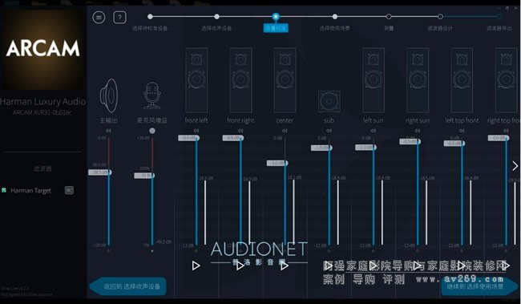521x304 pixels.
Task: Open the hamburger menu icon
Action: click(99, 18)
